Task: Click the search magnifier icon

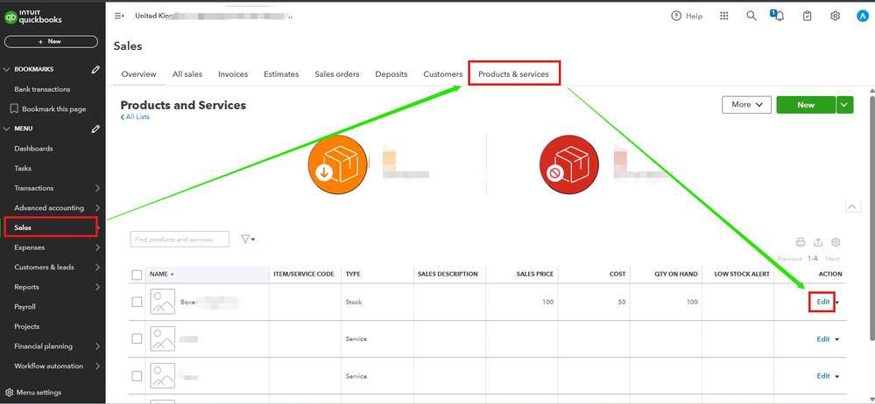Action: click(752, 16)
